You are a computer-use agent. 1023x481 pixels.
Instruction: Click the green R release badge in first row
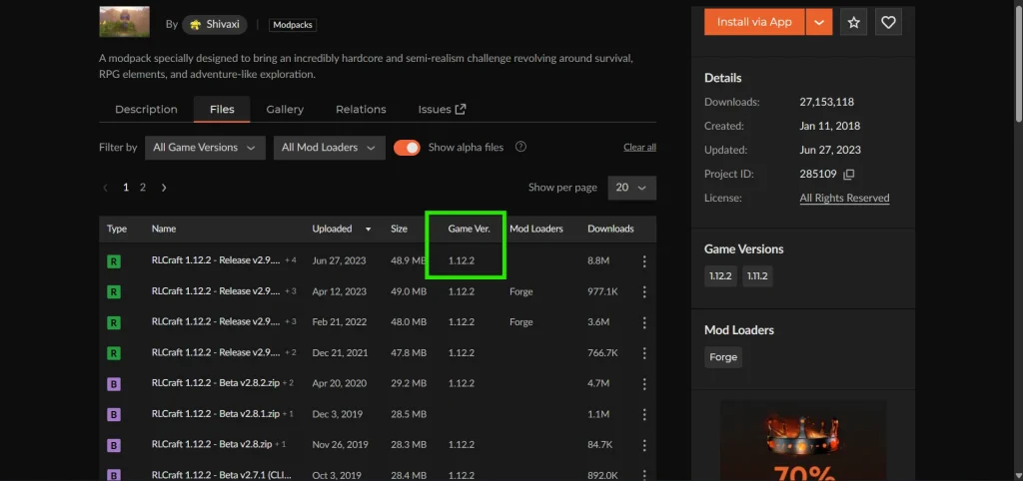point(114,261)
